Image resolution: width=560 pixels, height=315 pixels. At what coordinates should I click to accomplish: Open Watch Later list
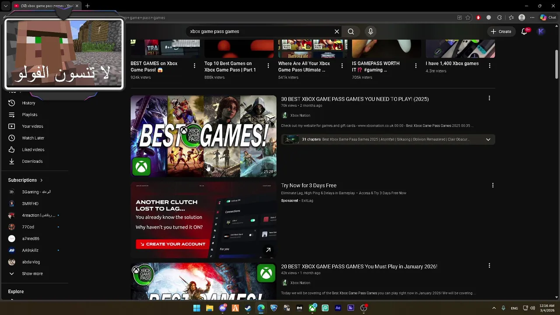click(x=34, y=138)
